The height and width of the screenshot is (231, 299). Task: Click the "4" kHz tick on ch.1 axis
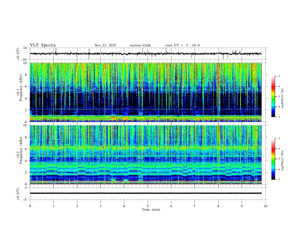(x=26, y=99)
